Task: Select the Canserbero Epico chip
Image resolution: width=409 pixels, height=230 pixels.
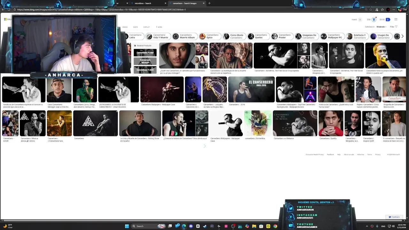Action: pos(210,36)
